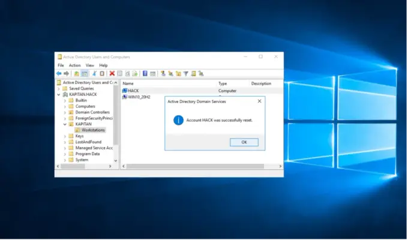
Task: Click the list pane horizontal scroll-left arrow
Action: tap(124, 166)
